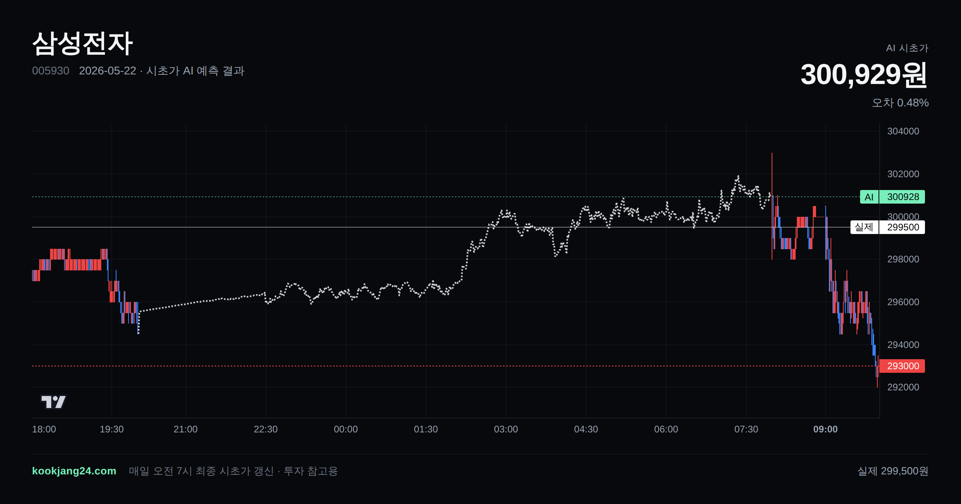The image size is (961, 504).
Task: Click the date text 2026-05-22
Action: (x=108, y=71)
